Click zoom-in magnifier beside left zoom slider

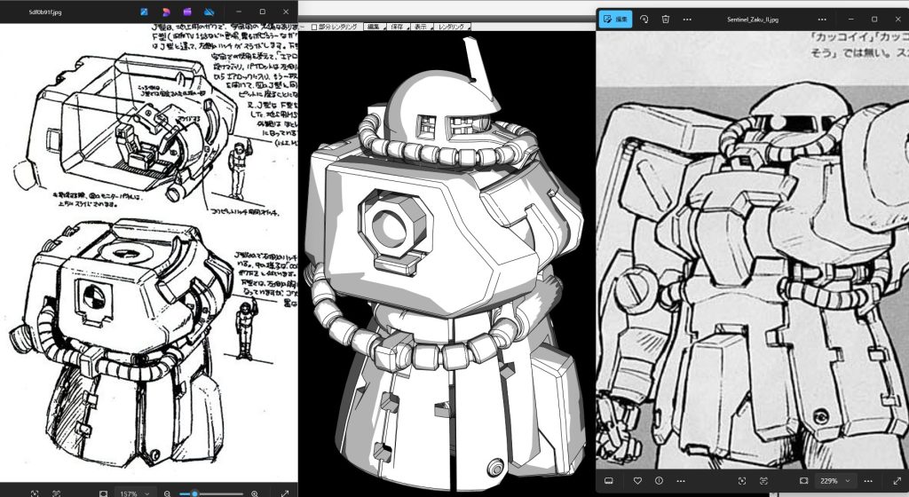pyautogui.click(x=255, y=493)
